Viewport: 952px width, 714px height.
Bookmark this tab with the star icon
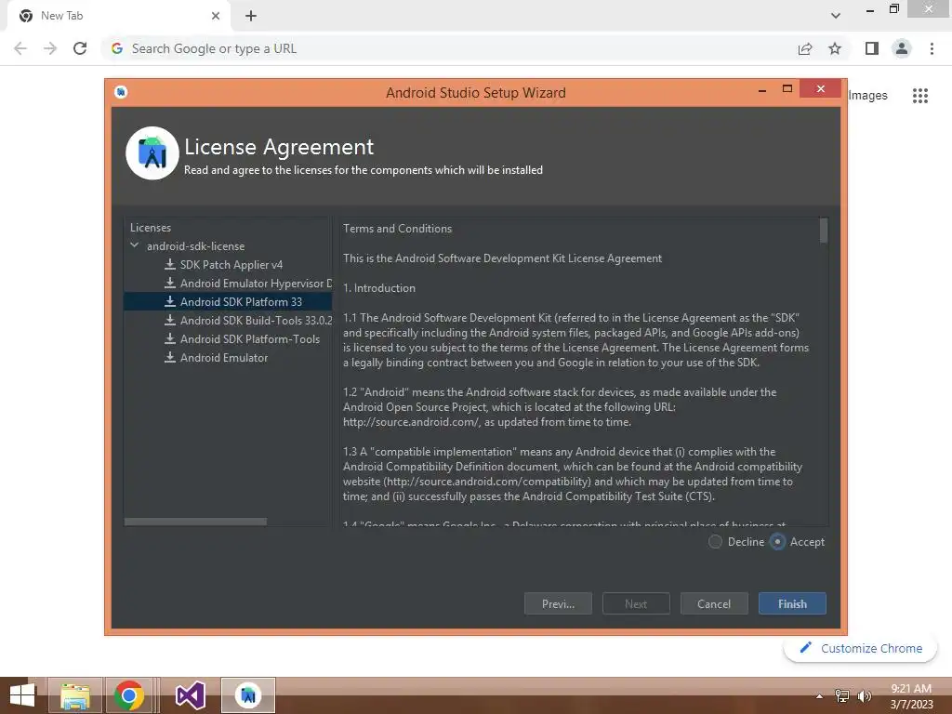pyautogui.click(x=835, y=48)
